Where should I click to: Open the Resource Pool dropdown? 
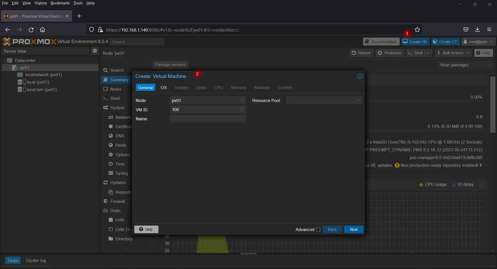tap(358, 100)
